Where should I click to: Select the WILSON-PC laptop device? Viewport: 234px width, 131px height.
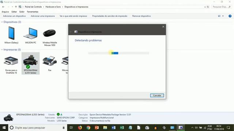tap(30, 35)
